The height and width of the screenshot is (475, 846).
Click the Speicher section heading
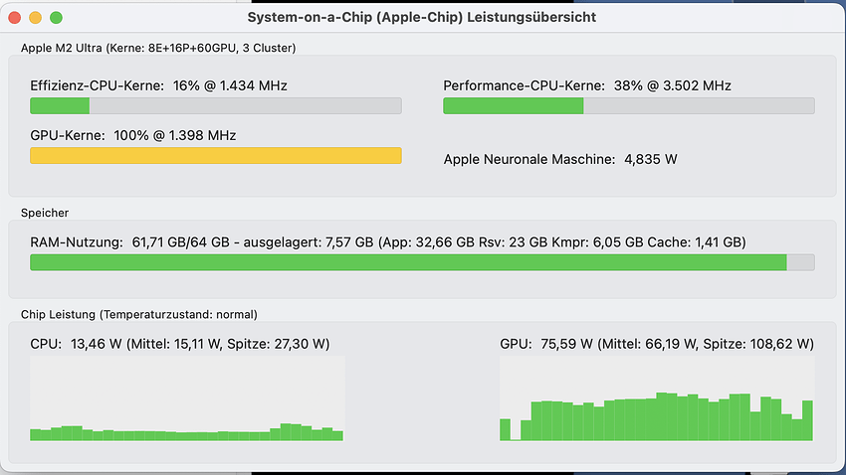click(x=45, y=213)
